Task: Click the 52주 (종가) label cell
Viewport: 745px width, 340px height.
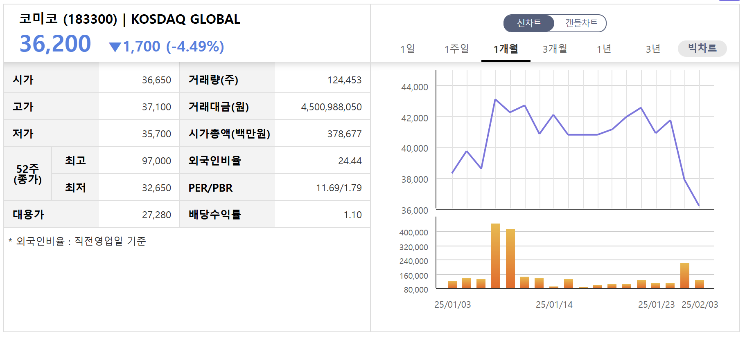Action: tap(27, 174)
